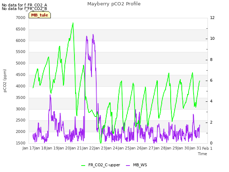The image size is (229, 172).
Task: Click the 2500 left-axis tick label
Action: coord(21,120)
